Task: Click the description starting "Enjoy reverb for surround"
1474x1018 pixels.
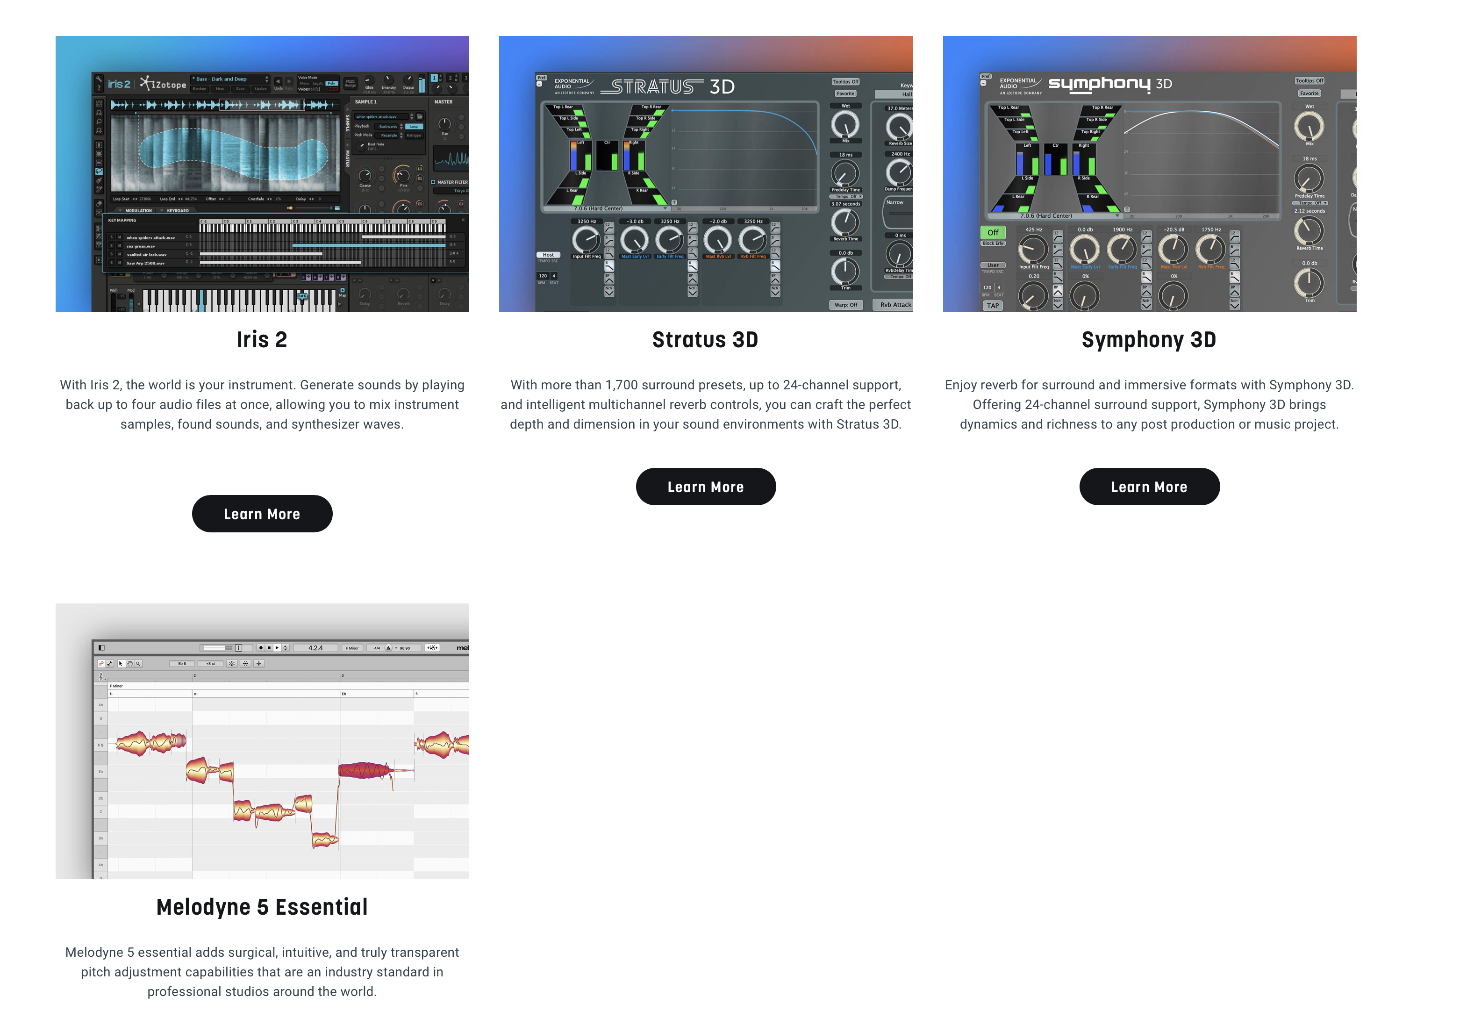Action: (1149, 404)
